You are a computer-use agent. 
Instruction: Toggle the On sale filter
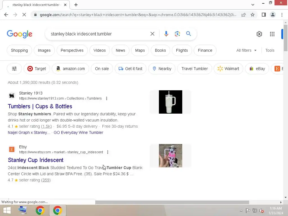[102, 69]
